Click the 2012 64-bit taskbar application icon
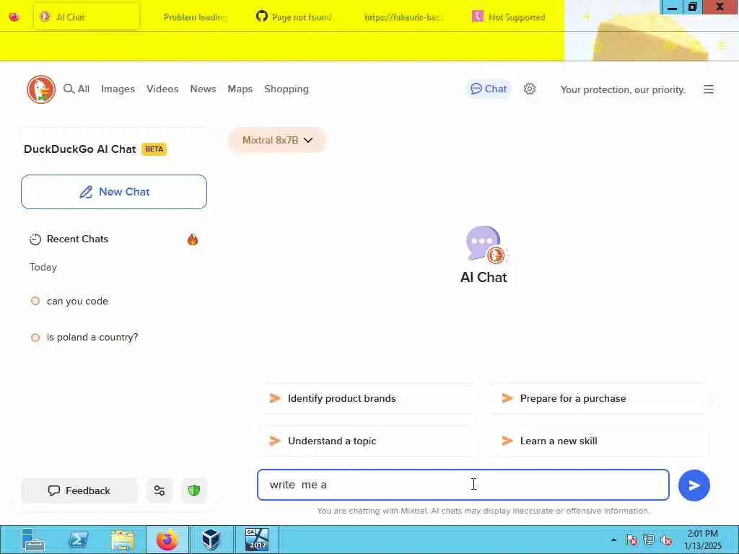Image resolution: width=739 pixels, height=554 pixels. [x=257, y=540]
